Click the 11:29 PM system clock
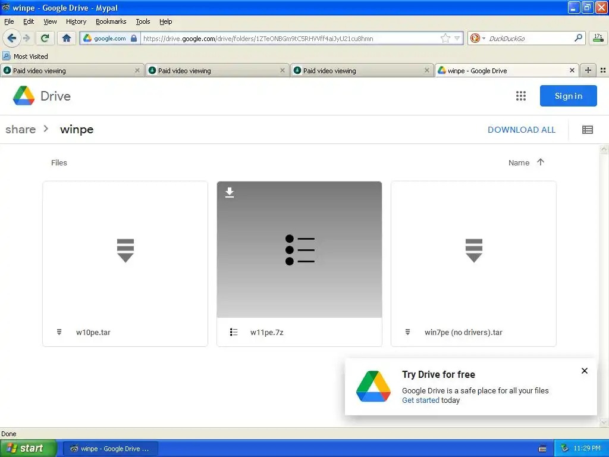This screenshot has width=609, height=457. 587,449
